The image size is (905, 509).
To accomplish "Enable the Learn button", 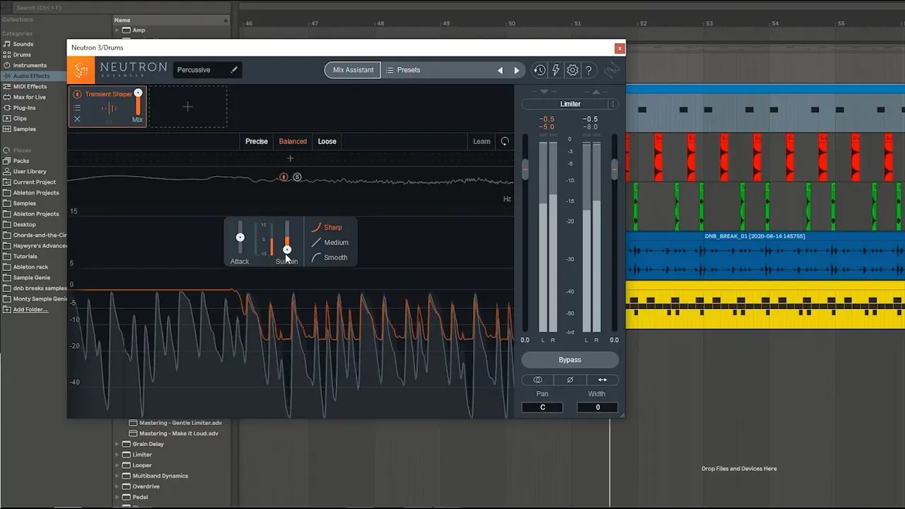I will [481, 141].
